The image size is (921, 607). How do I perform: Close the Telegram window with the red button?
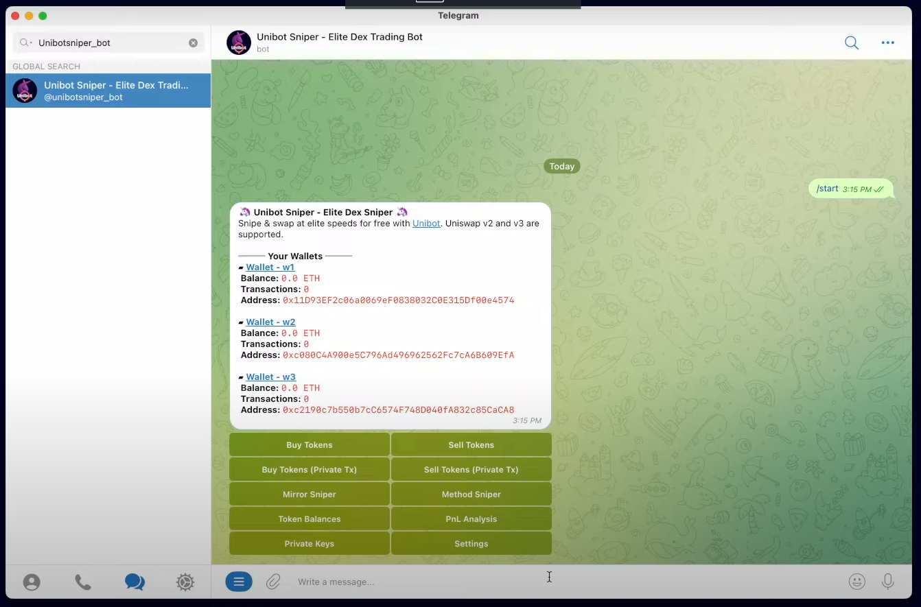pyautogui.click(x=15, y=16)
